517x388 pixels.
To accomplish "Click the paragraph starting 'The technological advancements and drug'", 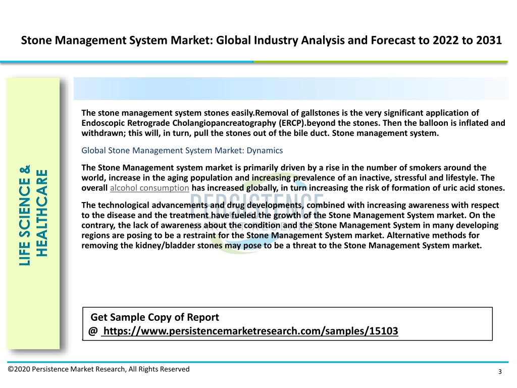I will point(290,225).
